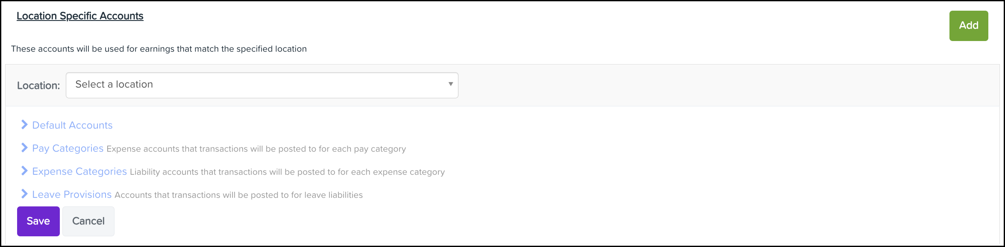This screenshot has width=1005, height=247.
Task: Expand the Leave Provisions section
Action: click(x=72, y=194)
